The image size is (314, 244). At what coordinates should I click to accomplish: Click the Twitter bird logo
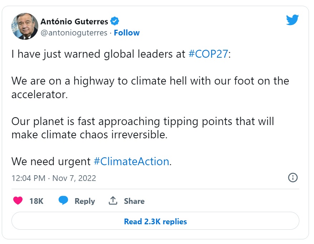pyautogui.click(x=292, y=20)
